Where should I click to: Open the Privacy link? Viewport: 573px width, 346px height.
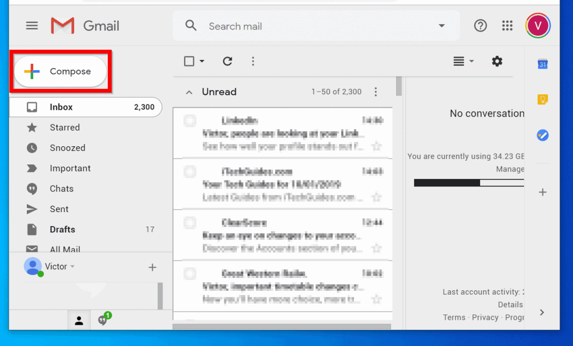click(x=485, y=318)
